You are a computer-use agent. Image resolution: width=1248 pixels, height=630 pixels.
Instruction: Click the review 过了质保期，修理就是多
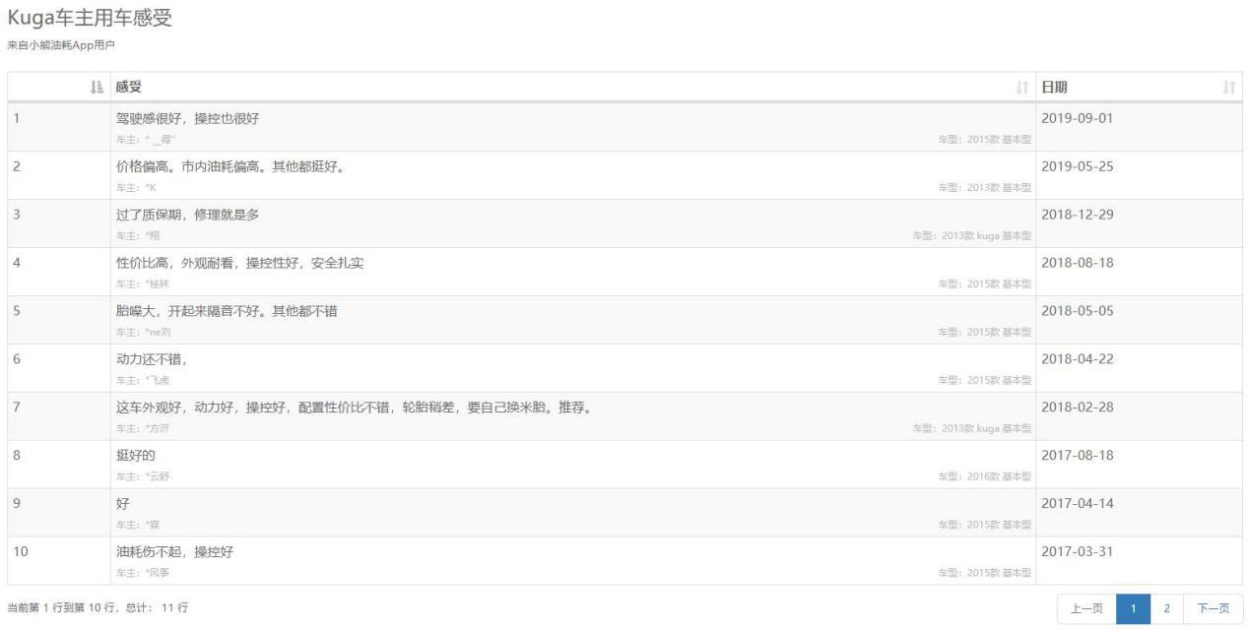pos(187,215)
